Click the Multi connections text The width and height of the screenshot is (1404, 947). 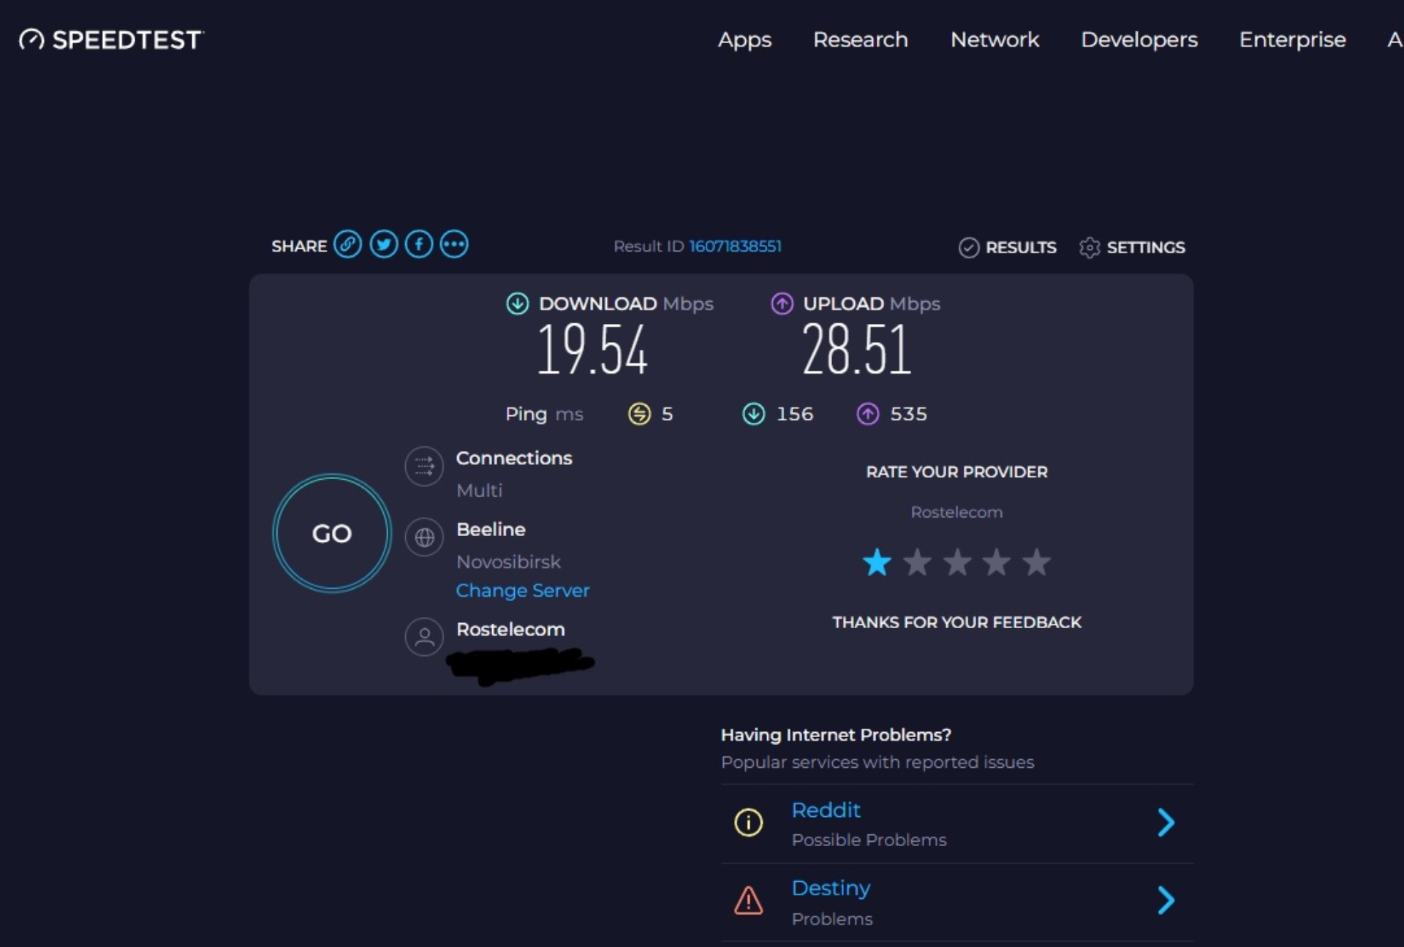coord(480,491)
